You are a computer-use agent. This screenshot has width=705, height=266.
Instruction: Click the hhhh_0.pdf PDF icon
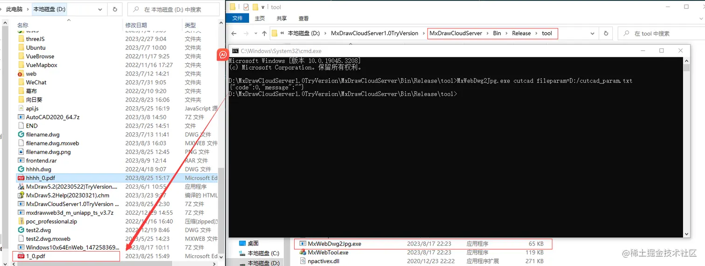pyautogui.click(x=21, y=178)
